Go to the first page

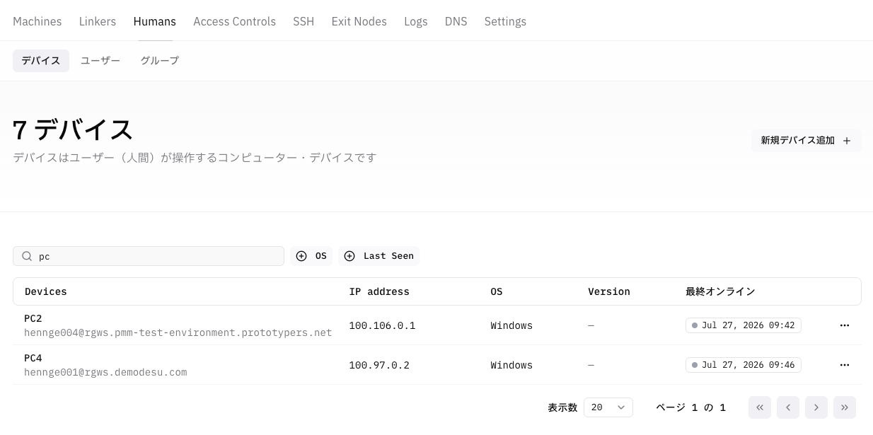(760, 407)
